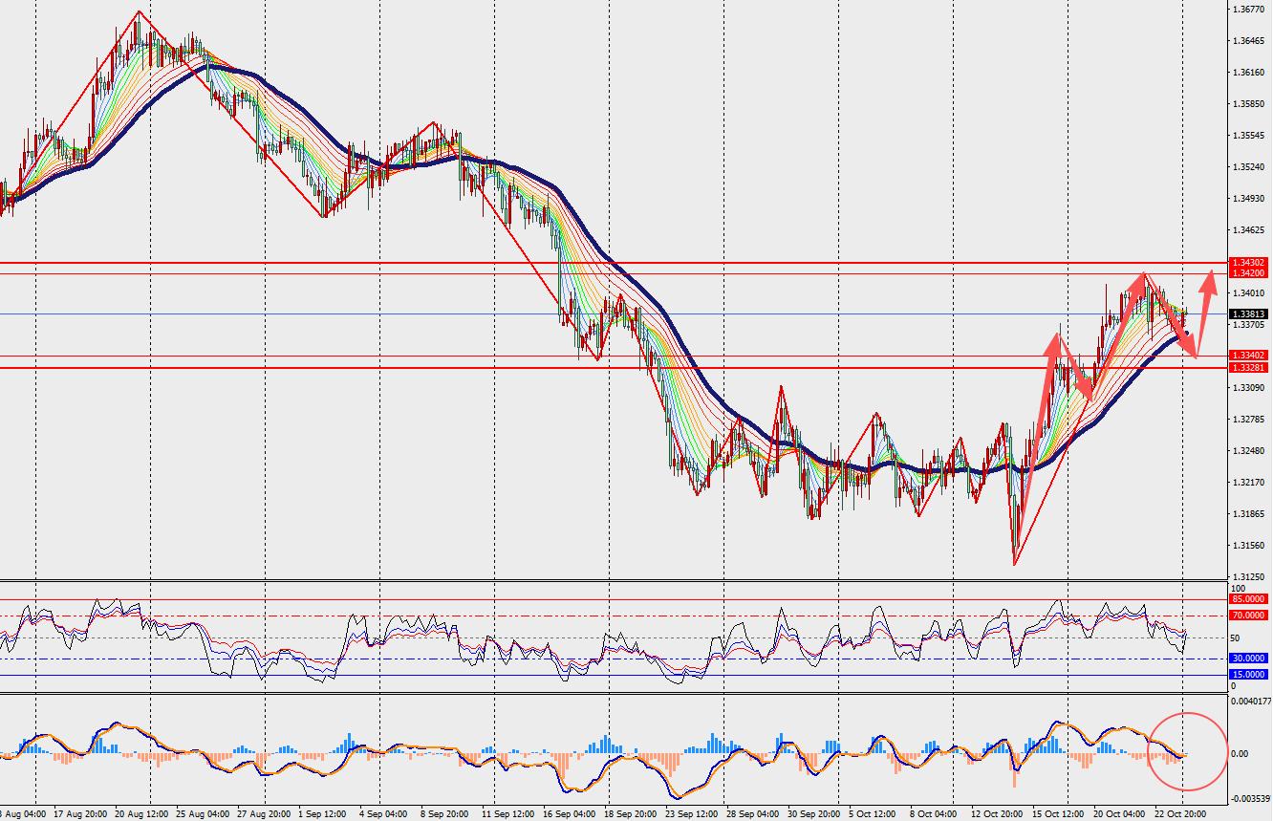
Task: Click the 1 Sep 12:00 time axis label
Action: 323,813
